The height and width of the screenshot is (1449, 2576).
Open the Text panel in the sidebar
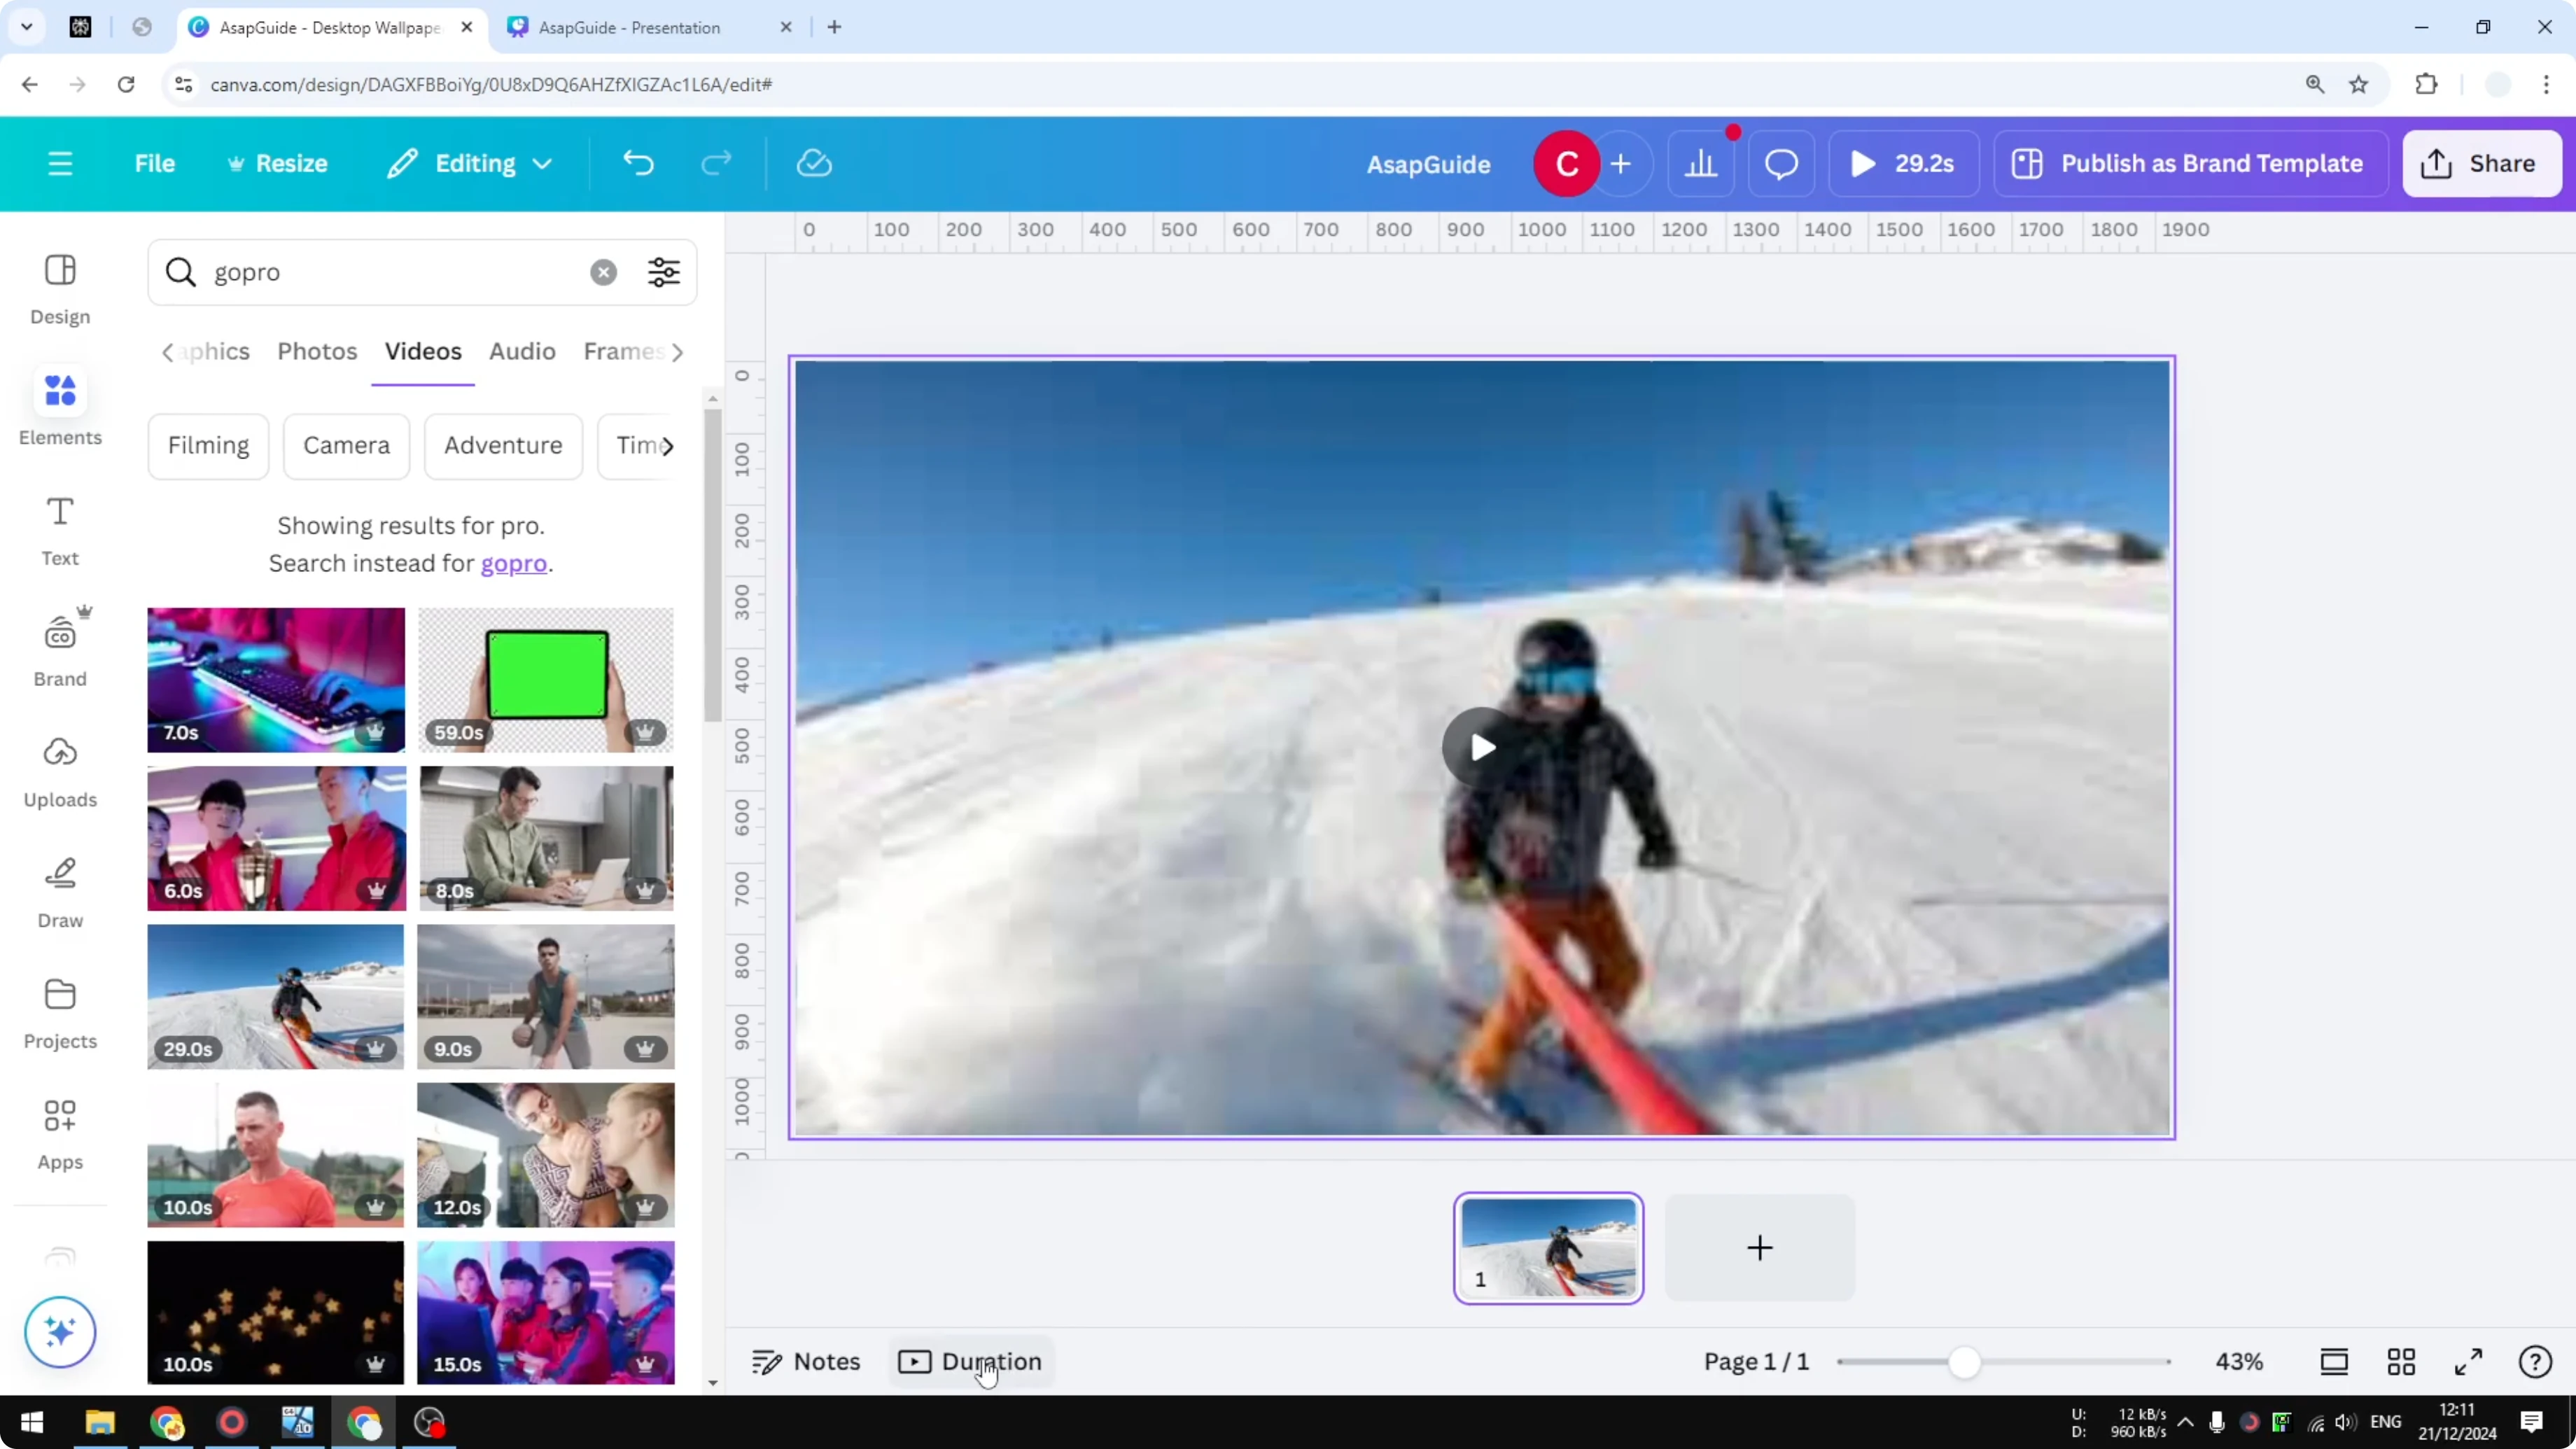pos(59,530)
